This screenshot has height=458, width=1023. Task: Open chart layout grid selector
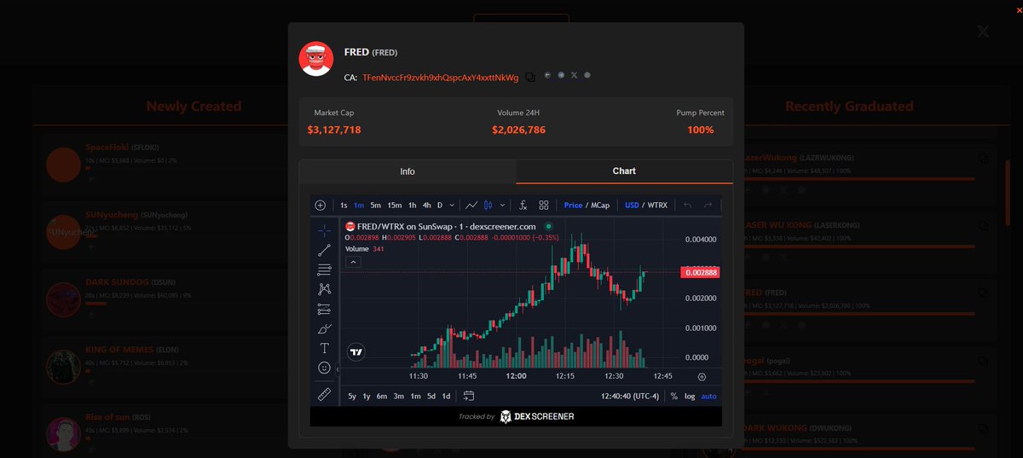click(543, 206)
